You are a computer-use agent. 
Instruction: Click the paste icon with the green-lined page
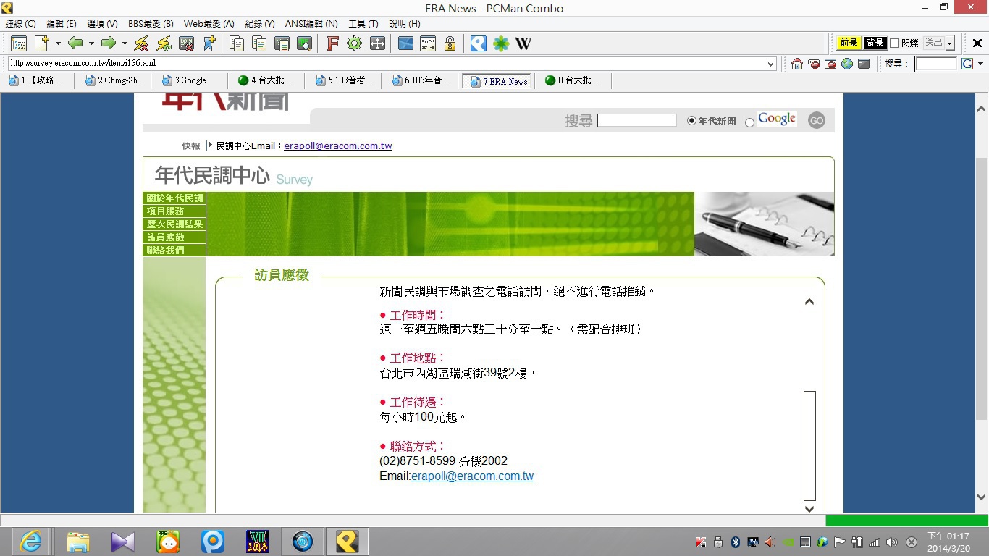click(x=259, y=43)
